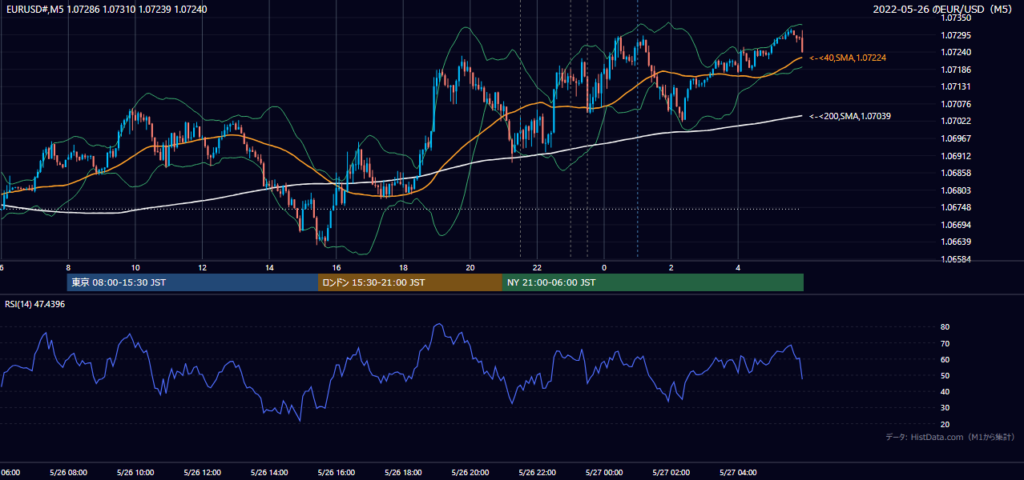Click the 1.06912 price axis value
1024x480 pixels.
[x=956, y=157]
